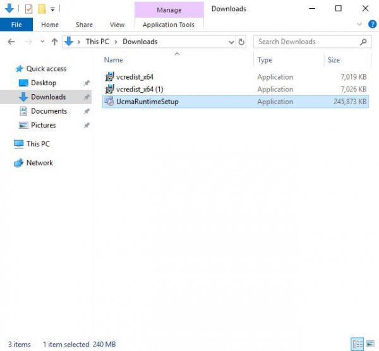Click the pin icon beside Downloads
Screen dimensions: 379x351
tap(87, 97)
